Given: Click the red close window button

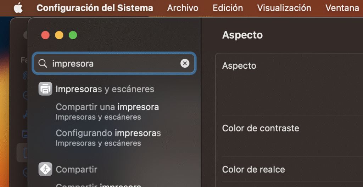Looking at the screenshot, I should [x=45, y=35].
